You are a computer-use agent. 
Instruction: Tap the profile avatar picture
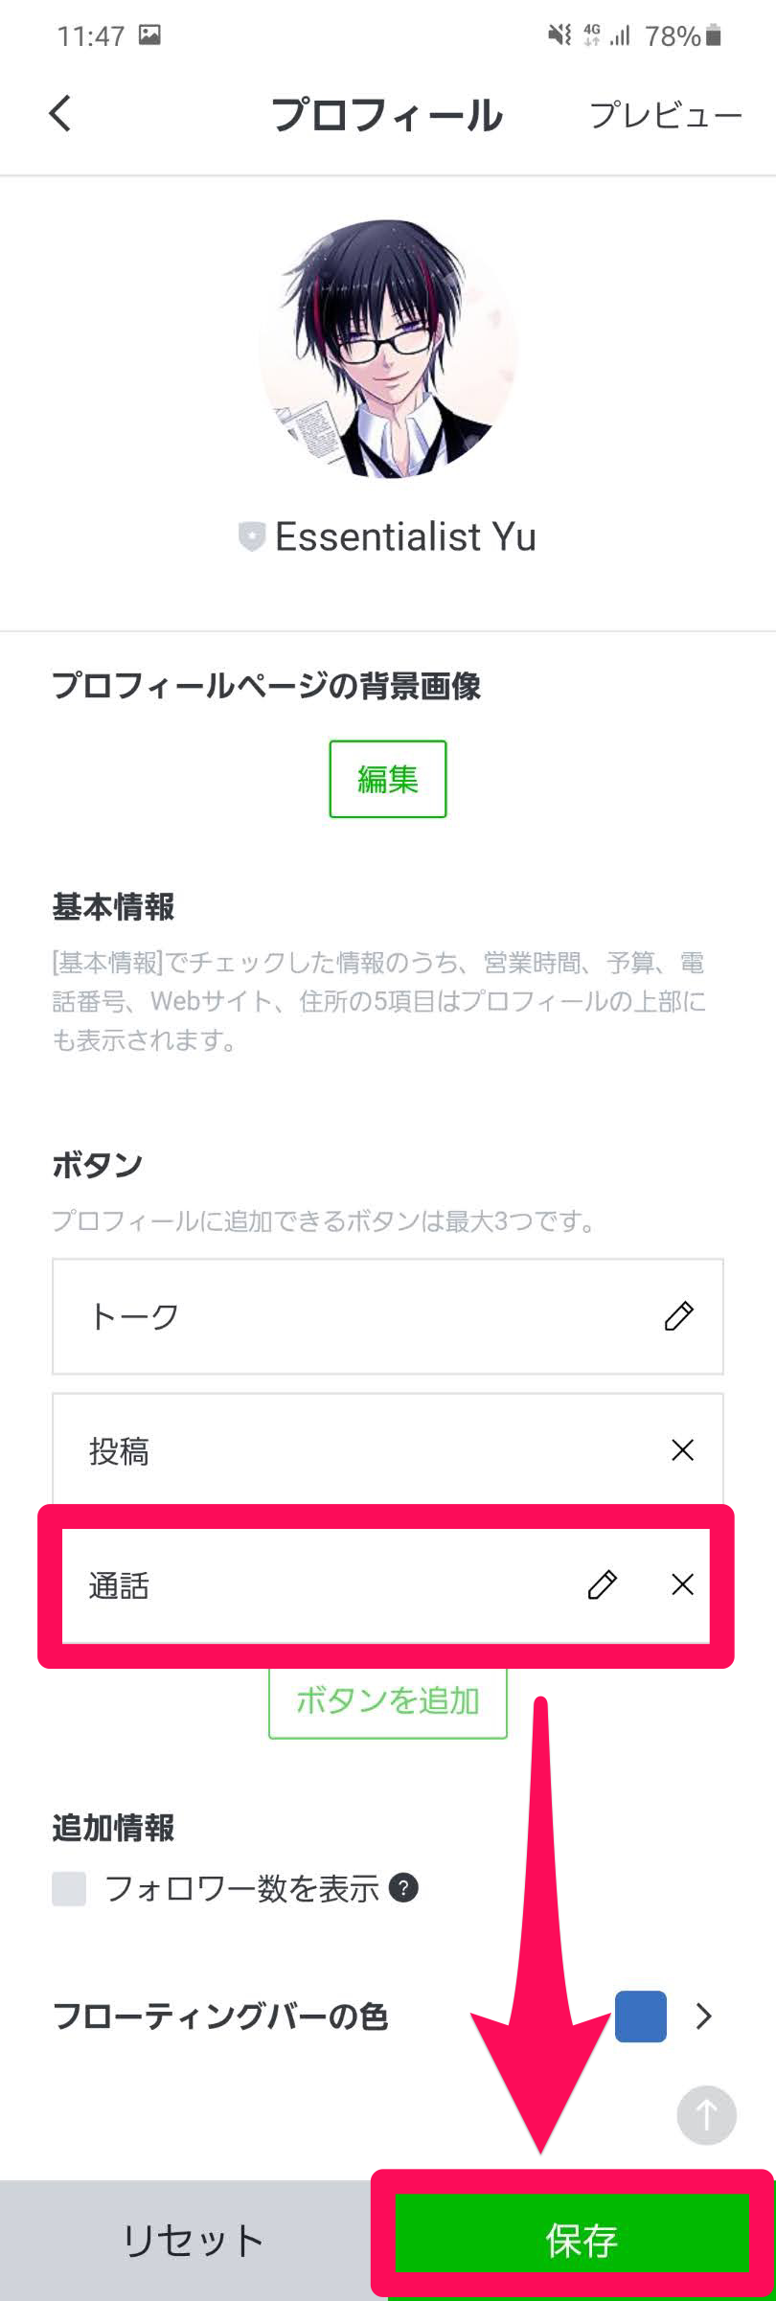pyautogui.click(x=388, y=349)
